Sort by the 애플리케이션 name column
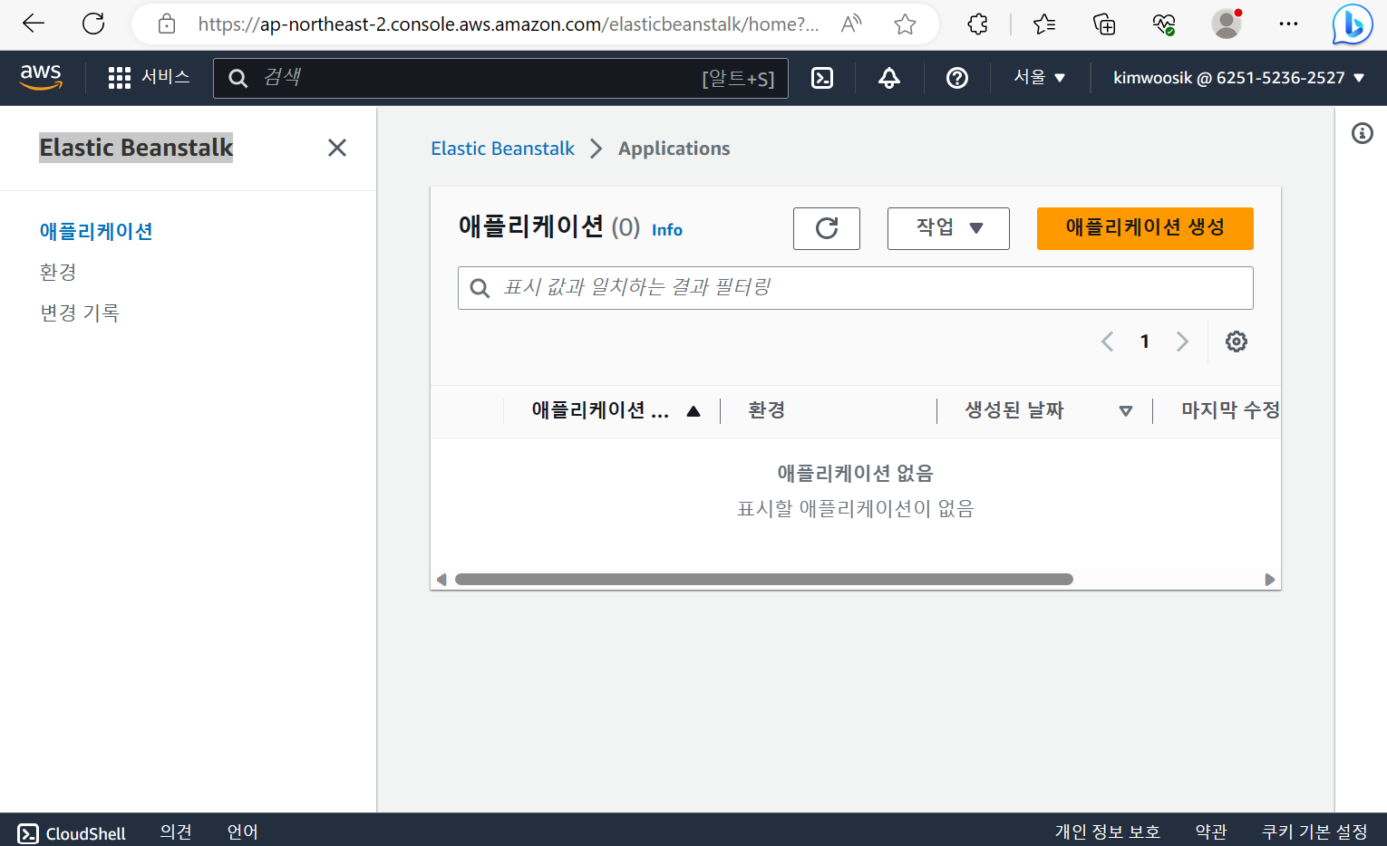 pyautogui.click(x=616, y=411)
